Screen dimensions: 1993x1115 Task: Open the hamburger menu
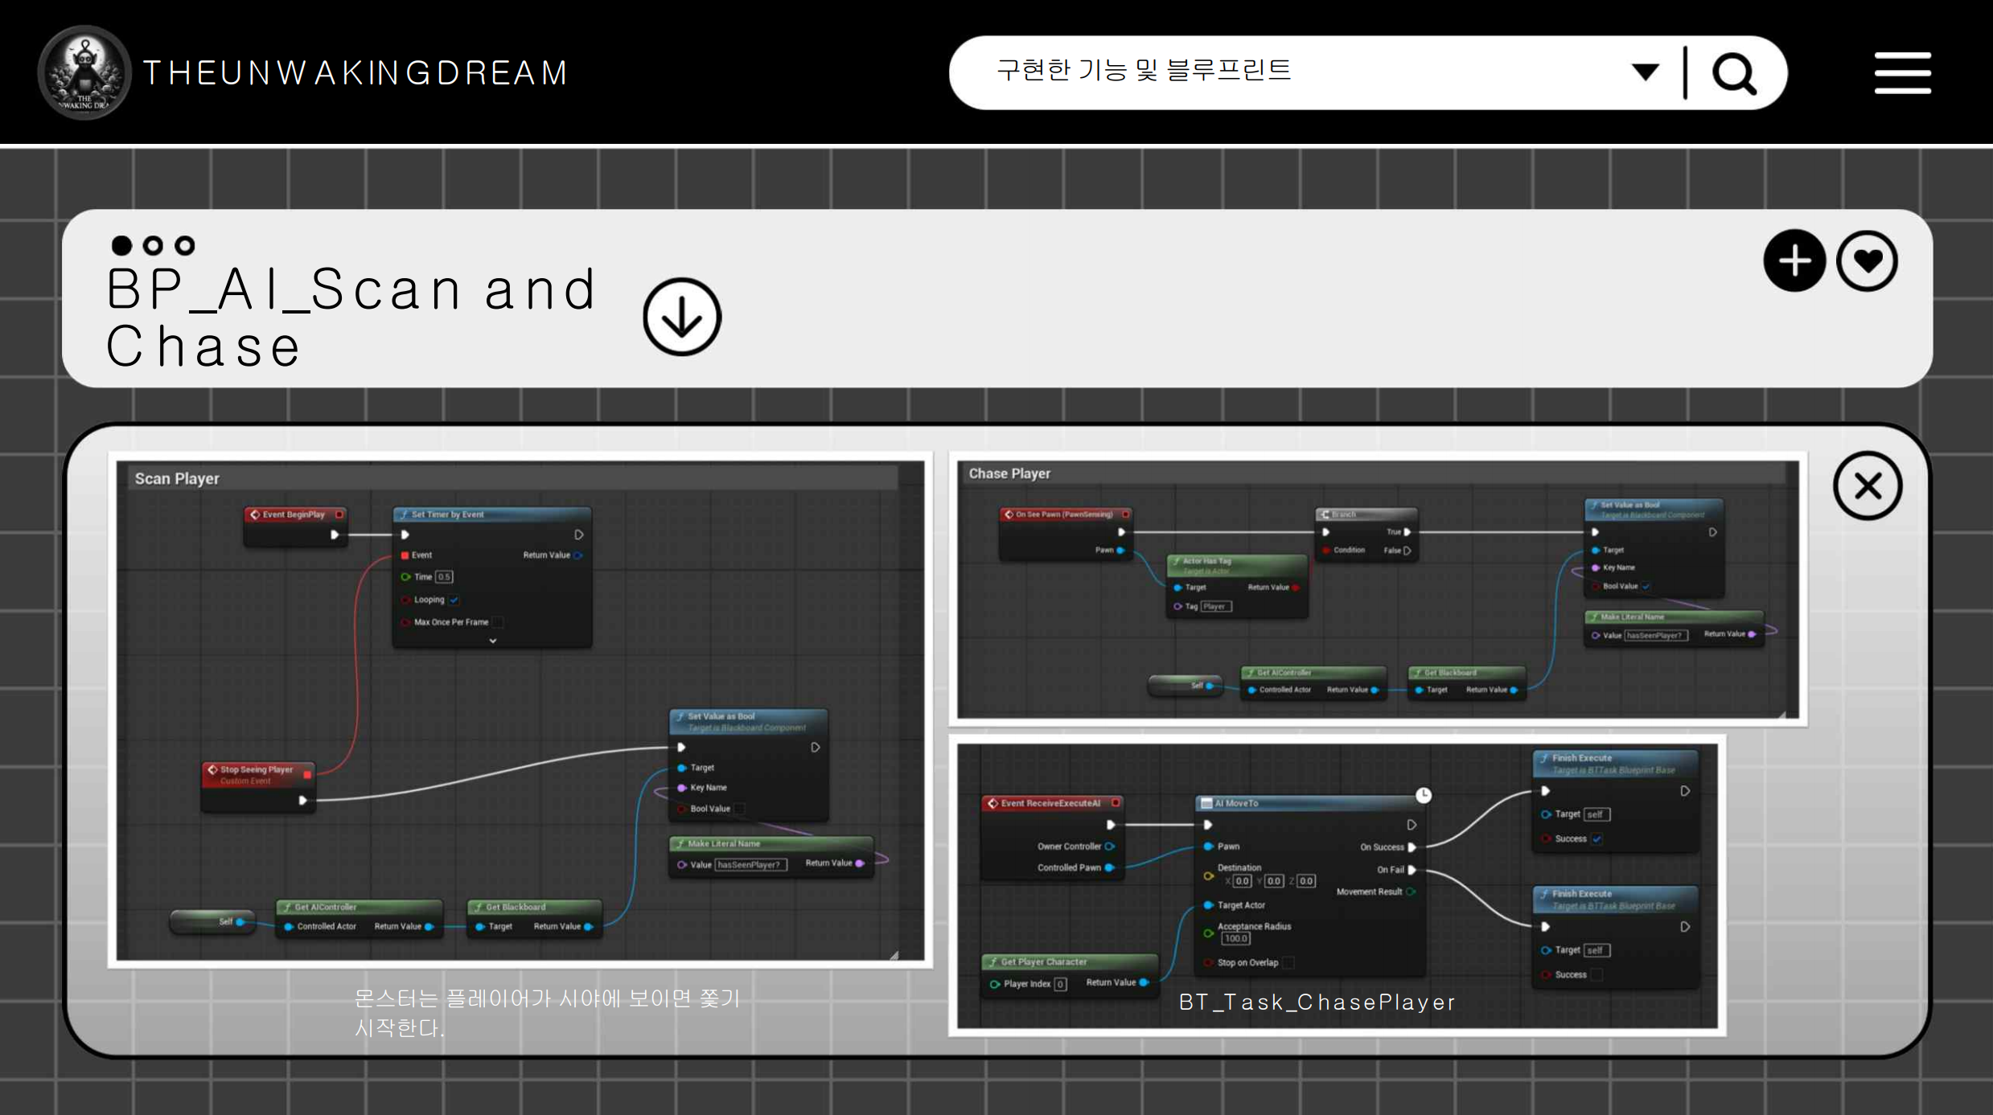(x=1902, y=73)
